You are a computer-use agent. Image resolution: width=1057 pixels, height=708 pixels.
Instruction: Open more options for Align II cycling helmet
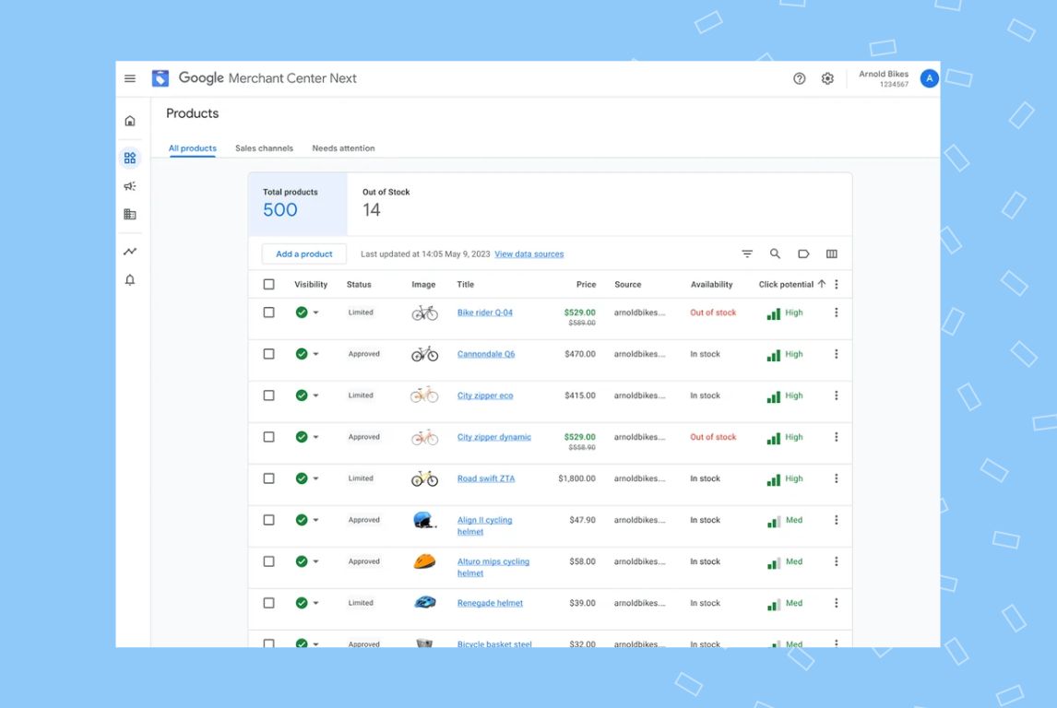point(837,520)
